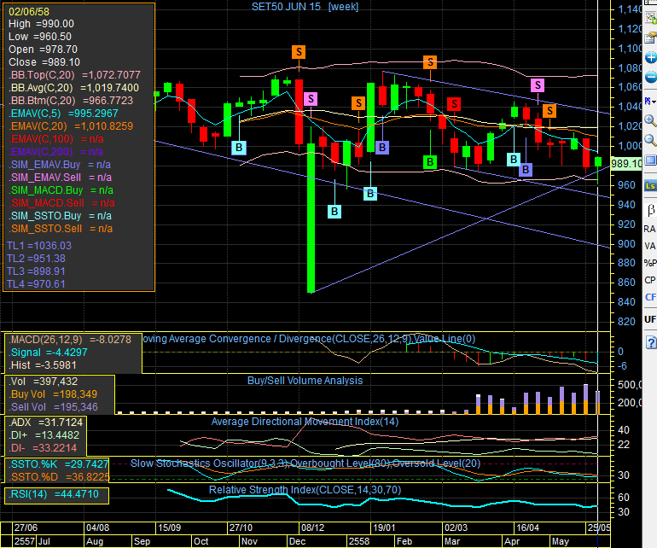The image size is (657, 548).
Task: Click the CP sidebar button
Action: point(650,280)
